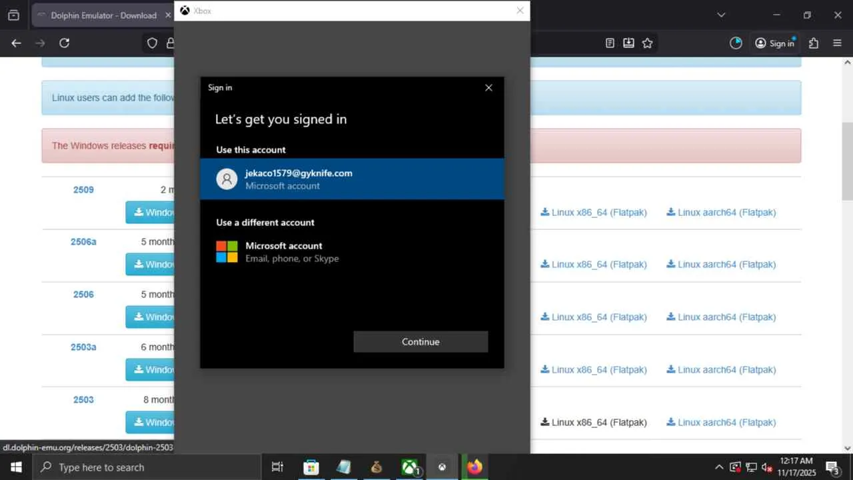Download Linux aarch64 Flatpak for release 2503a
This screenshot has height=480, width=853.
point(721,369)
